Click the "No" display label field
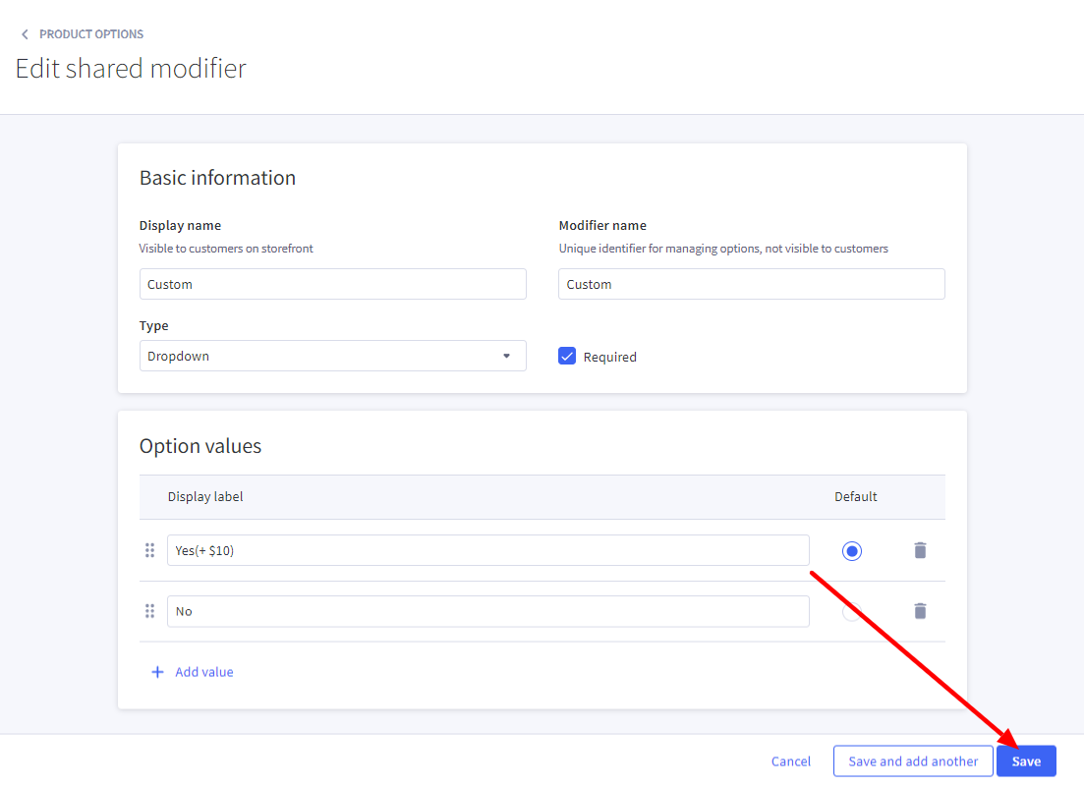Screen dimensions: 1084x786 pos(488,610)
